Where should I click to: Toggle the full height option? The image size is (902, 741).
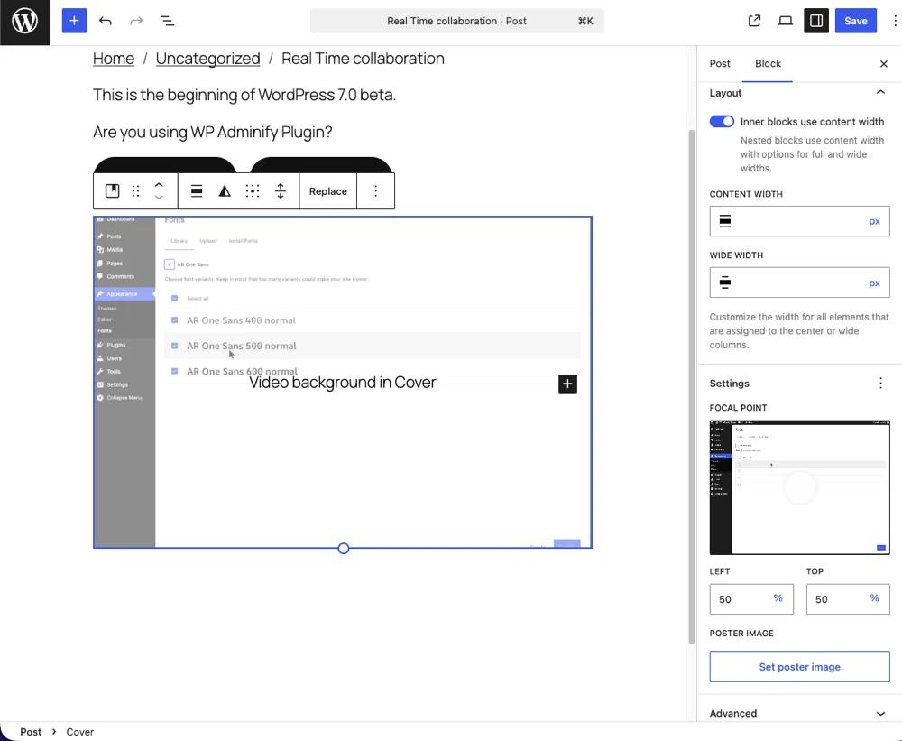coord(281,190)
